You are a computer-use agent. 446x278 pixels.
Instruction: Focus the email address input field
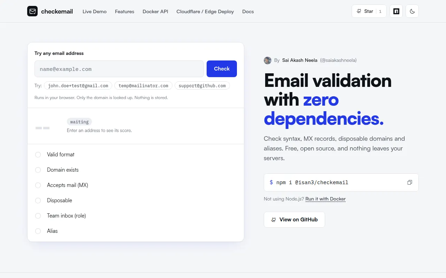tap(119, 69)
